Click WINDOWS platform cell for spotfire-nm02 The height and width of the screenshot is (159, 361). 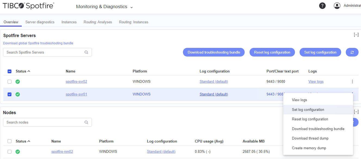pos(108,152)
